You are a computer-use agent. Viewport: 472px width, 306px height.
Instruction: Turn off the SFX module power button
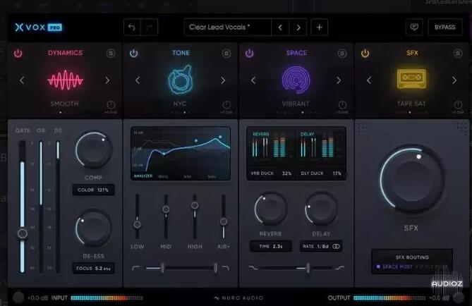(365, 54)
